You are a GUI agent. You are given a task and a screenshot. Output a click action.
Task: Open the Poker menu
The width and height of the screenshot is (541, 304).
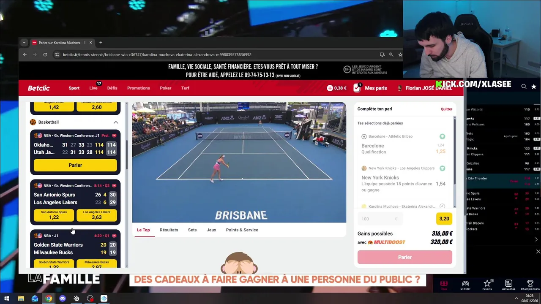tap(165, 88)
